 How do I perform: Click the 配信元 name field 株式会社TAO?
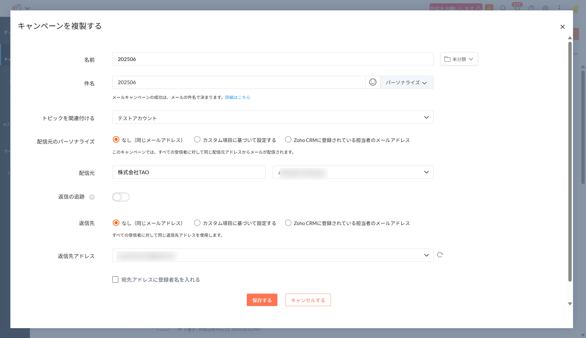pos(189,172)
